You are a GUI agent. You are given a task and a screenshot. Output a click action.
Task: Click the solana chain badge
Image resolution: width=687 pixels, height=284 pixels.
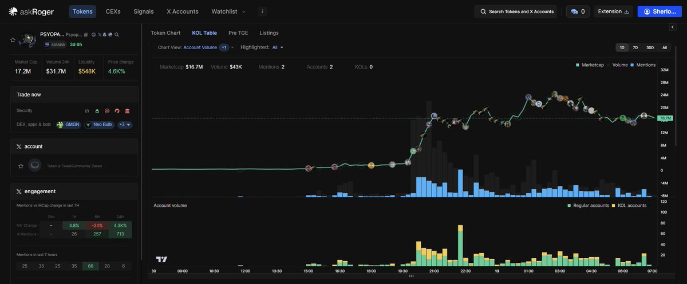tap(55, 45)
